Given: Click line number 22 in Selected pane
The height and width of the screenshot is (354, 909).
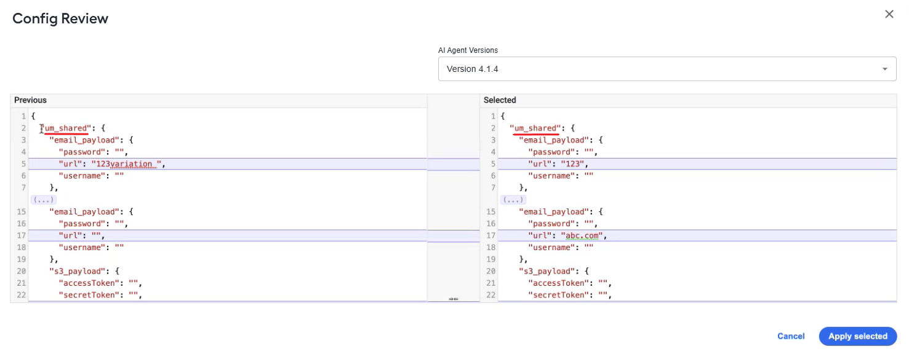Looking at the screenshot, I should point(491,295).
